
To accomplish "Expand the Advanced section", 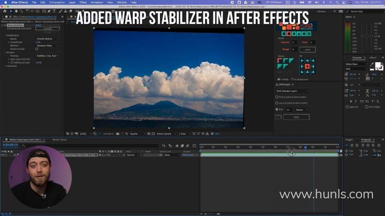I will (6, 66).
